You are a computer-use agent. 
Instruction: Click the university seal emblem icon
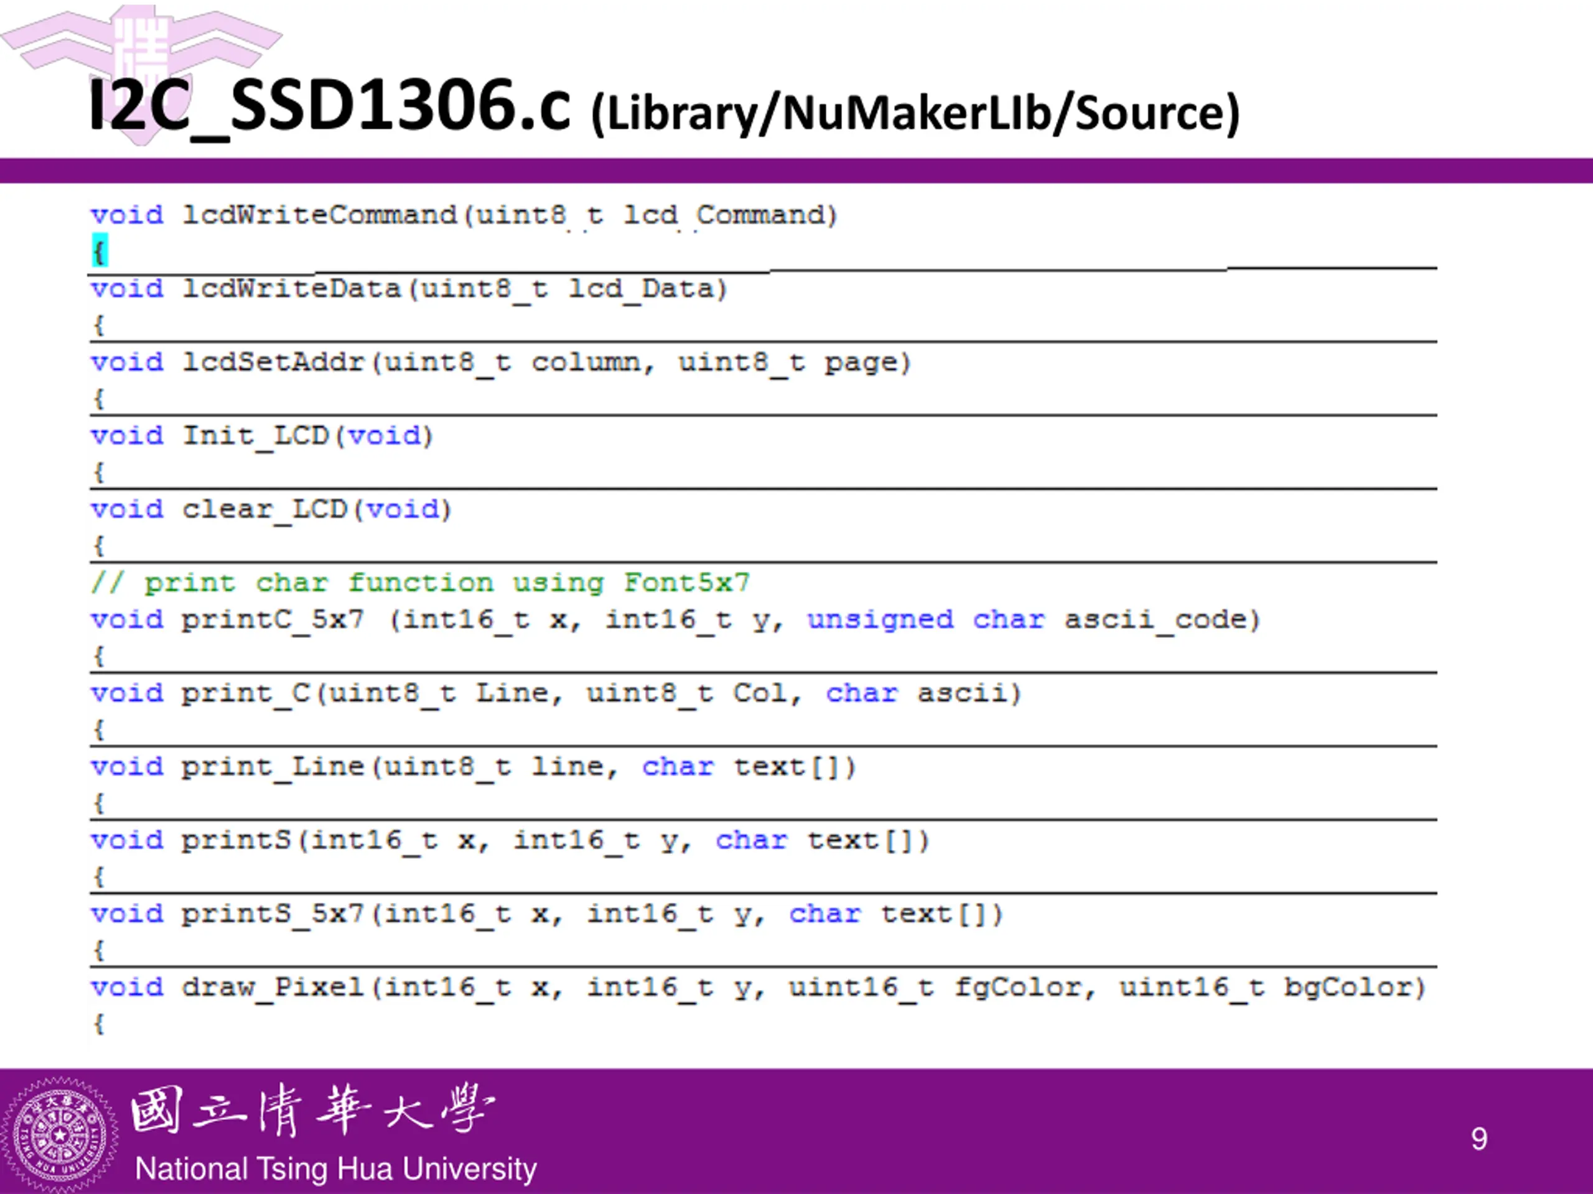click(59, 1134)
